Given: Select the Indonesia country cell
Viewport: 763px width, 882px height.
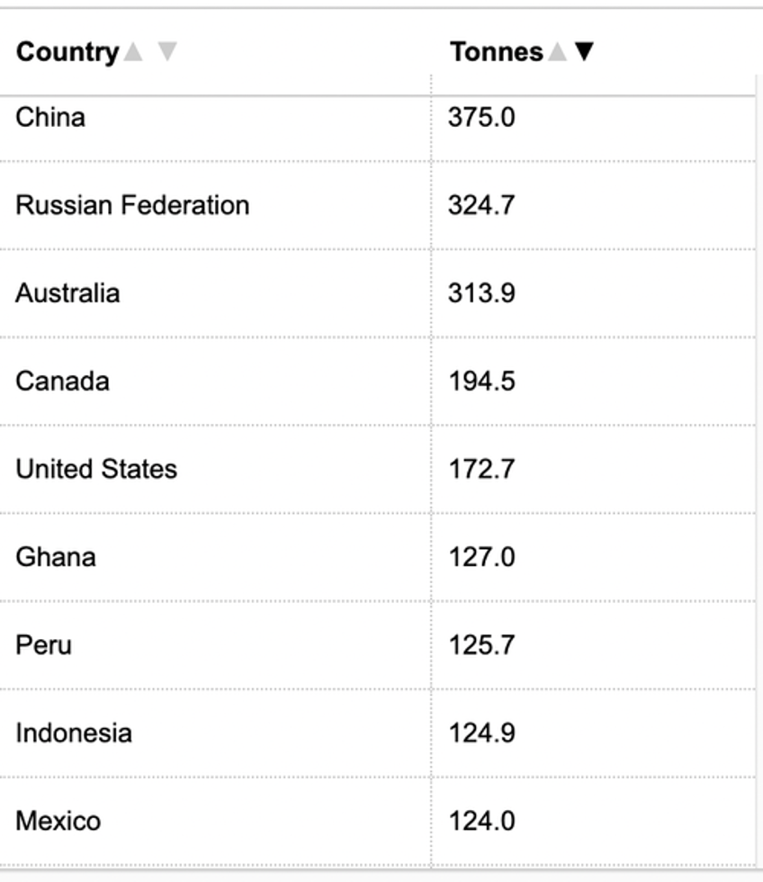Looking at the screenshot, I should pos(215,733).
